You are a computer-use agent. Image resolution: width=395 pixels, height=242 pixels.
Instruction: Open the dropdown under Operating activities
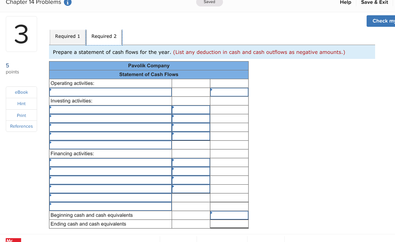coord(110,92)
